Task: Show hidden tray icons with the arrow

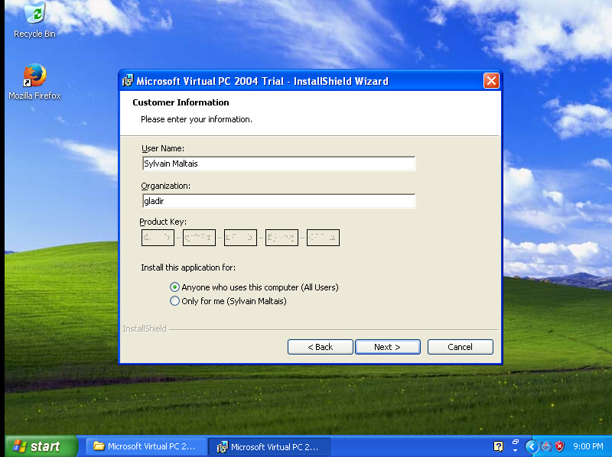Action: pyautogui.click(x=532, y=446)
